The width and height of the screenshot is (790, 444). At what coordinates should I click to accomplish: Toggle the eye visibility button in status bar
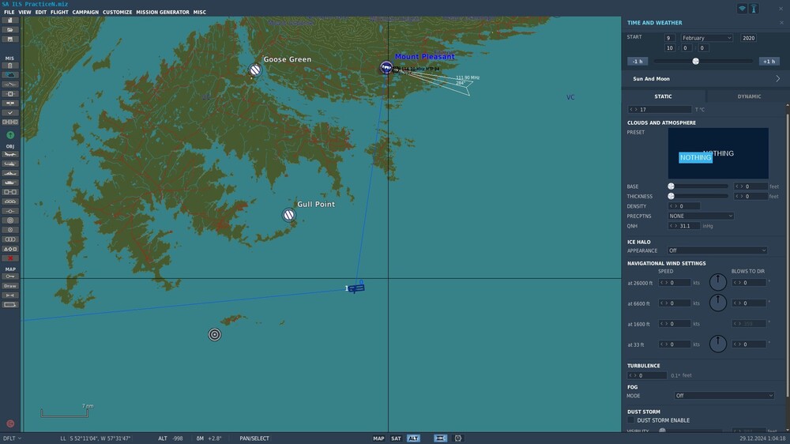(x=440, y=438)
